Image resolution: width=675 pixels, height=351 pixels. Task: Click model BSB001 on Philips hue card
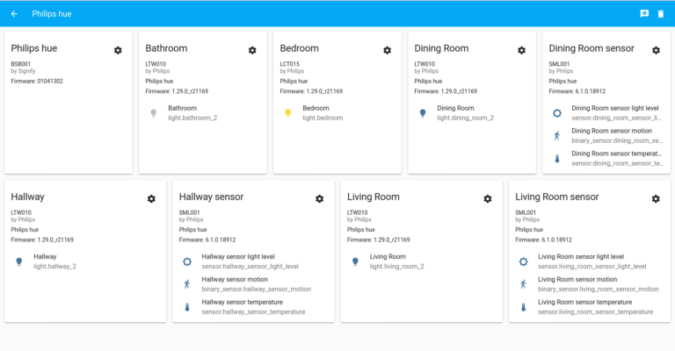tap(21, 64)
